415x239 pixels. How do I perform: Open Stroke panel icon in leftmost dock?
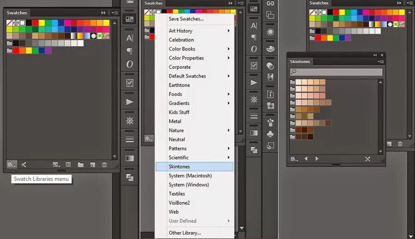coord(130,139)
